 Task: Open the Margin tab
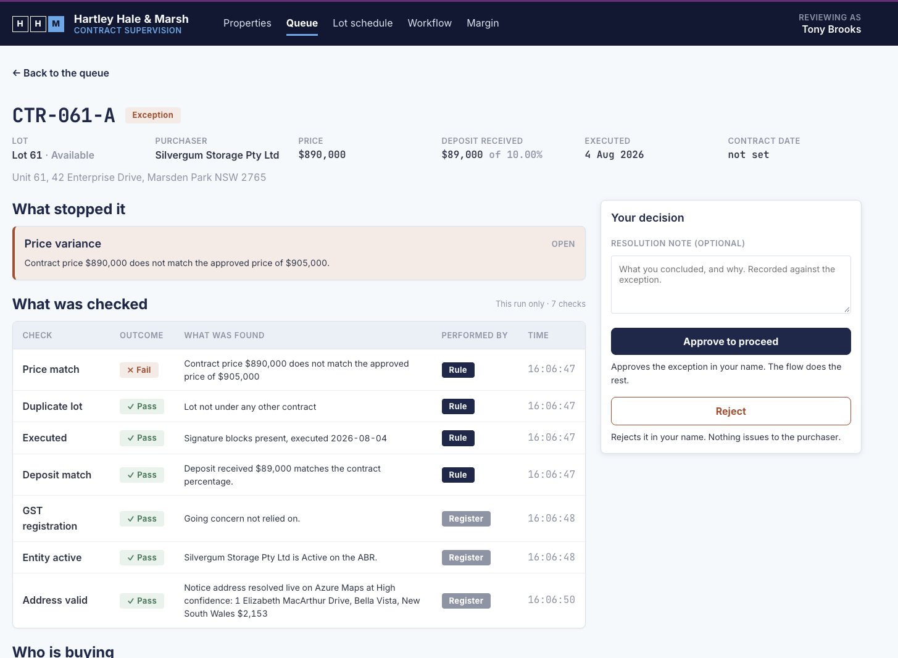tap(483, 23)
